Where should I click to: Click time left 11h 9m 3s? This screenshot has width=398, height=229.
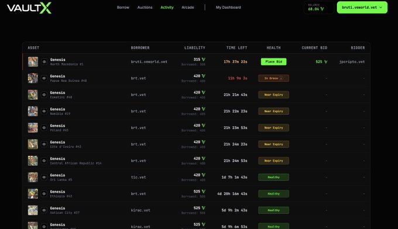click(238, 78)
